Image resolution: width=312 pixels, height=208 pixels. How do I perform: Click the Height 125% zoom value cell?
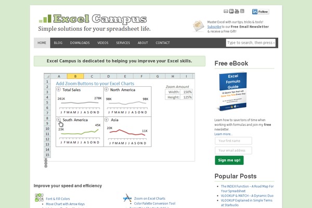(187, 97)
